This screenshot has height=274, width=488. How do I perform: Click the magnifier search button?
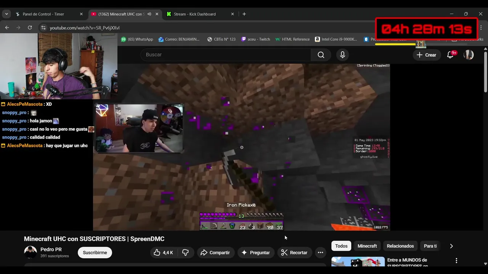321,55
